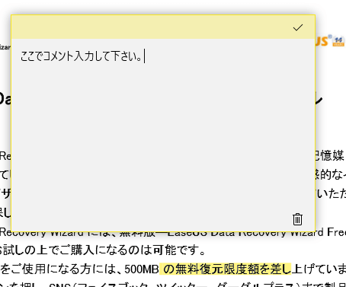Click the document text 500MB

click(x=142, y=269)
